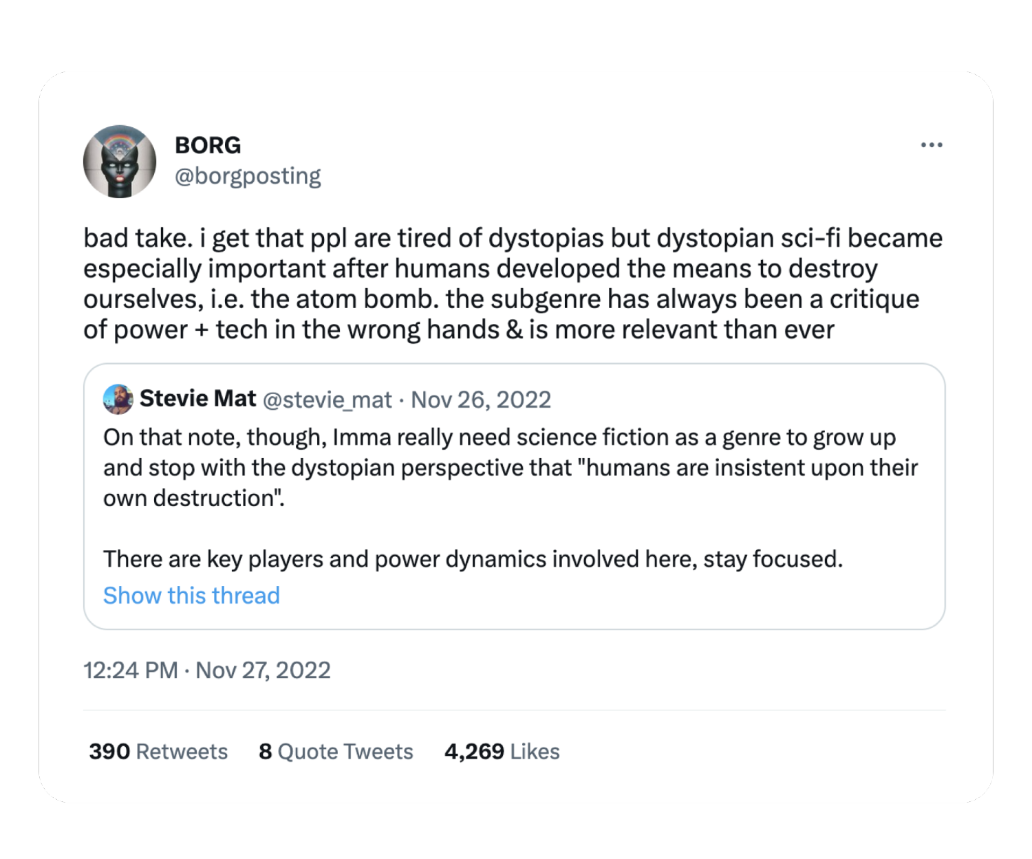Open the 12:24 PM timestamp link
Viewport: 1032px width, 859px height.
click(x=131, y=670)
